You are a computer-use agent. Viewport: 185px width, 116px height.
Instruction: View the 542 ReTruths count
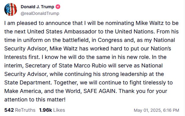pos(9,110)
